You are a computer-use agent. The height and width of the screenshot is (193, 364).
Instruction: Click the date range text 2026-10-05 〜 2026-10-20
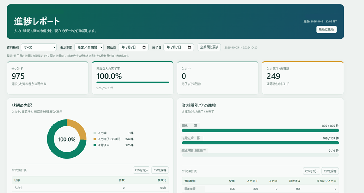pos(241,47)
